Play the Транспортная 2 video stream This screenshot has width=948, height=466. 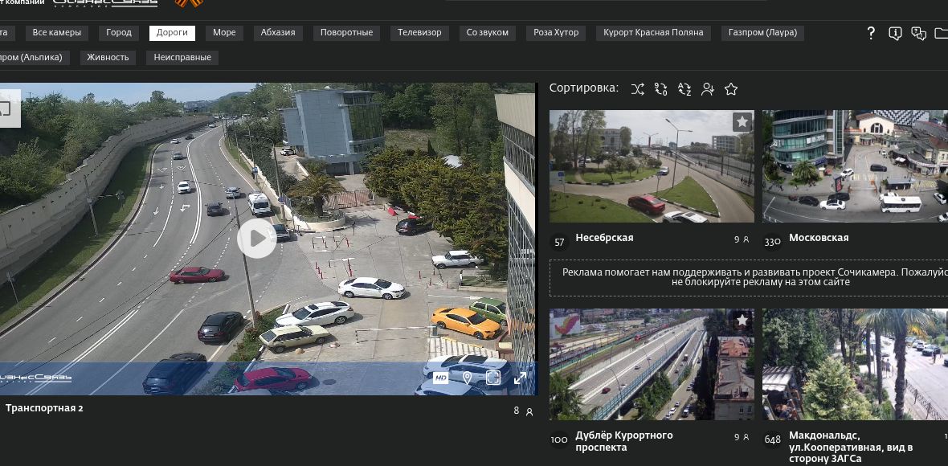point(256,239)
